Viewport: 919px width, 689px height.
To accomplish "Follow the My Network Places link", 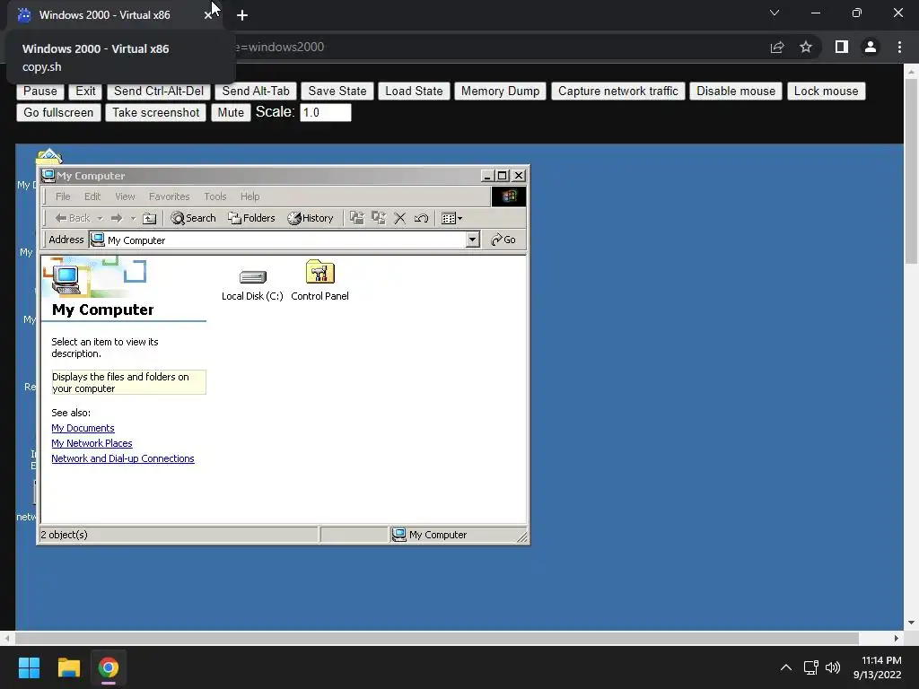I will tap(92, 443).
